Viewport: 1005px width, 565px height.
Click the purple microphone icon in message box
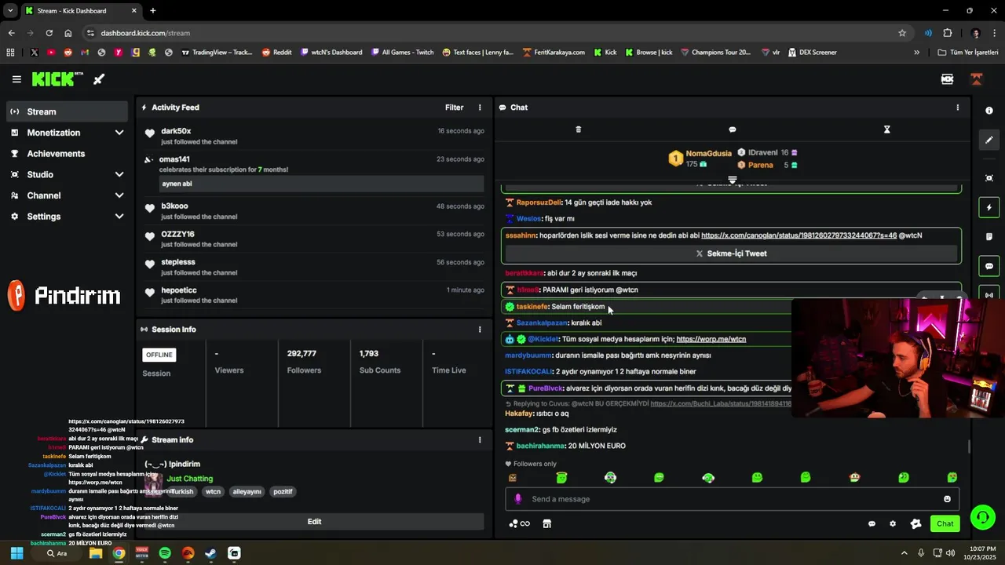pyautogui.click(x=517, y=499)
